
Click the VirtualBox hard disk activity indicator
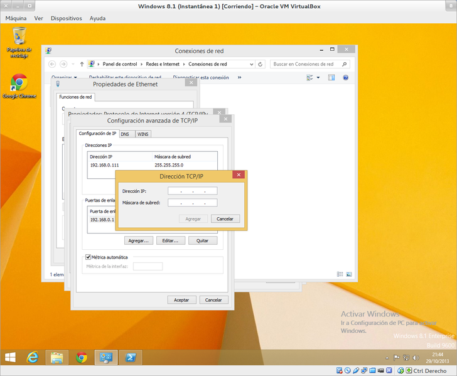tap(339, 370)
